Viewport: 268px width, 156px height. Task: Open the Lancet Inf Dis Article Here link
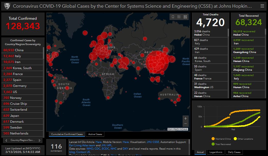98,142
